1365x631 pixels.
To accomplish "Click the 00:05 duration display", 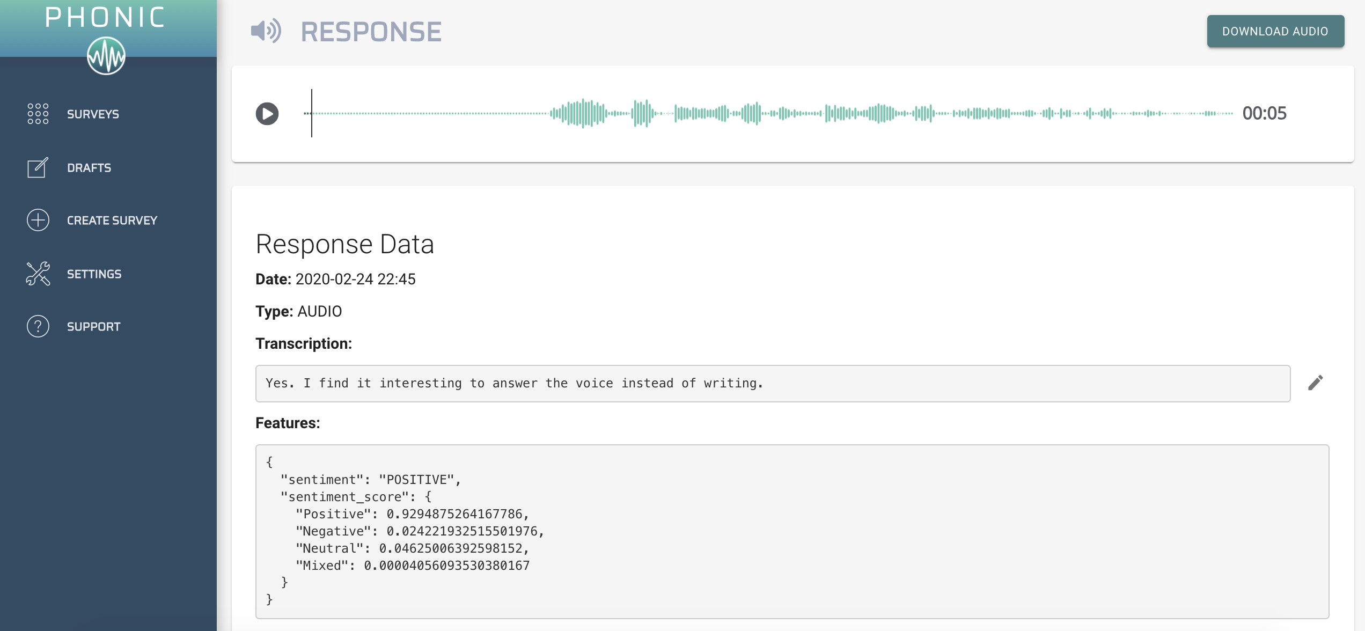I will (x=1264, y=113).
